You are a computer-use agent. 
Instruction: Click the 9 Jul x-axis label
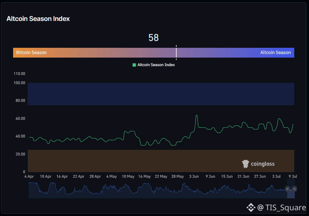point(293,176)
